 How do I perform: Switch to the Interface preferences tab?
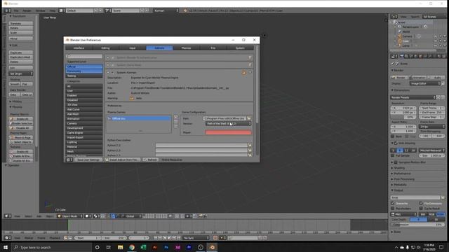tap(79, 48)
